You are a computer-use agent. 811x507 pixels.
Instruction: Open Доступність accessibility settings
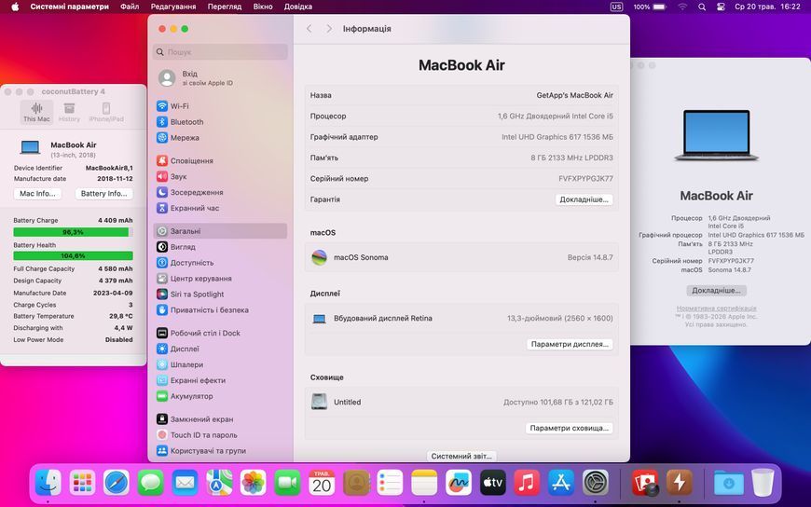pos(220,262)
